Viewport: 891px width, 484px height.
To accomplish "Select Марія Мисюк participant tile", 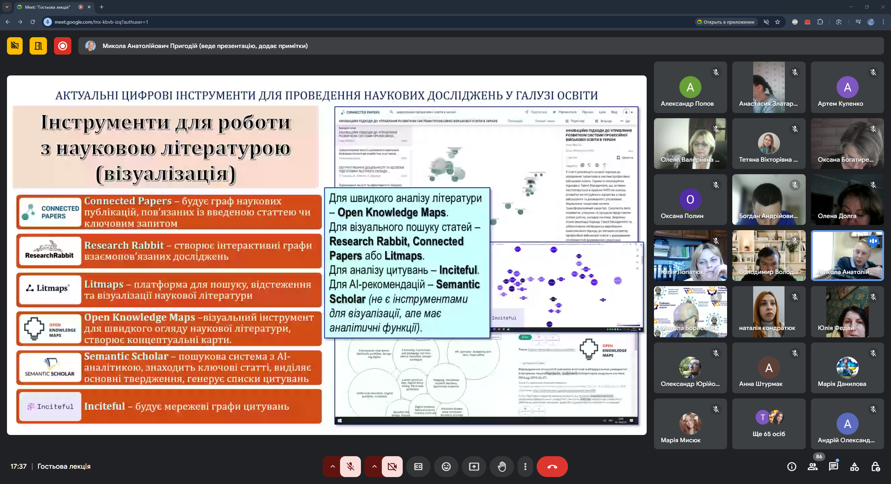I will point(690,424).
